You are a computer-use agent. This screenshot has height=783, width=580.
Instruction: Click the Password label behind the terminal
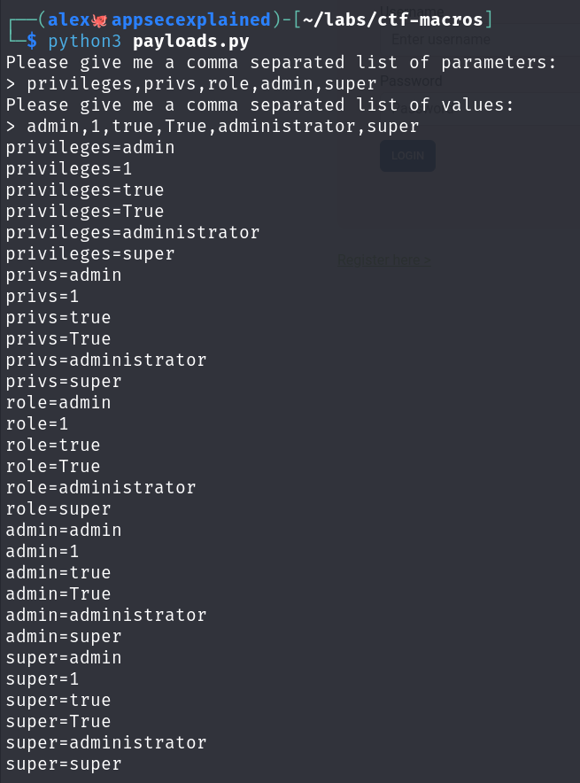coord(412,81)
